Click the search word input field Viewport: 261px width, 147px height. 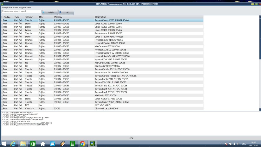pyautogui.click(x=21, y=11)
